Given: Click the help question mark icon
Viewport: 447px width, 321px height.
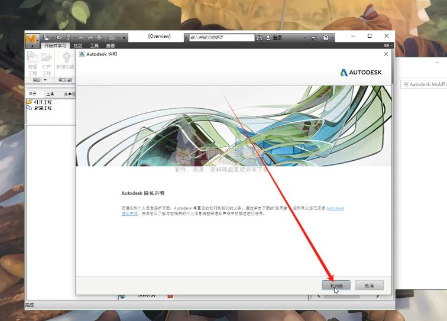Looking at the screenshot, I should click(x=326, y=38).
